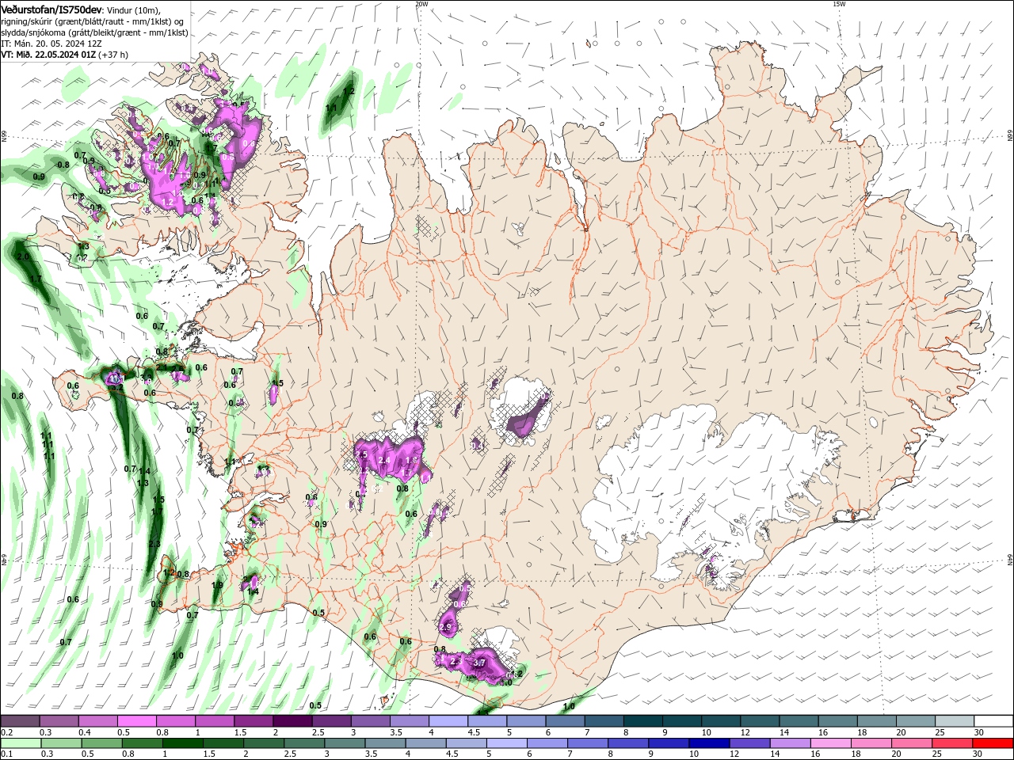Click the 2.4 snowfall value on the map
This screenshot has height=760, width=1014.
tap(385, 461)
